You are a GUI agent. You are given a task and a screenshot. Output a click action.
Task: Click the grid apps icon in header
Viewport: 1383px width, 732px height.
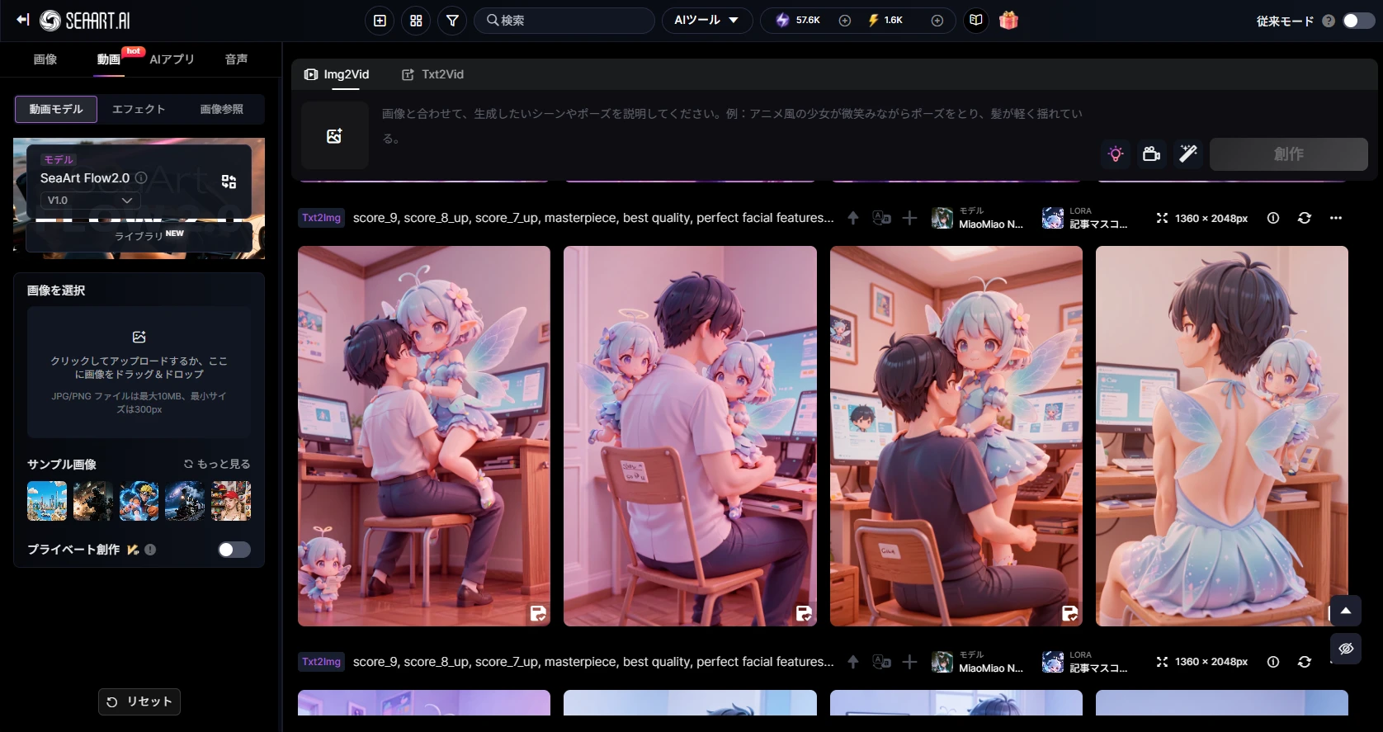coord(416,21)
